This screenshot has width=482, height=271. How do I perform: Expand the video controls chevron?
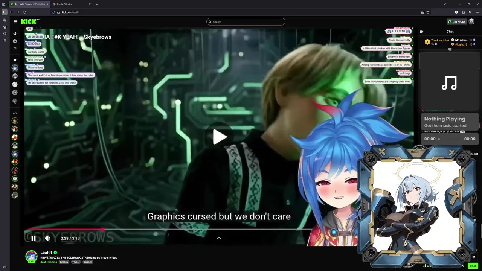(x=219, y=238)
